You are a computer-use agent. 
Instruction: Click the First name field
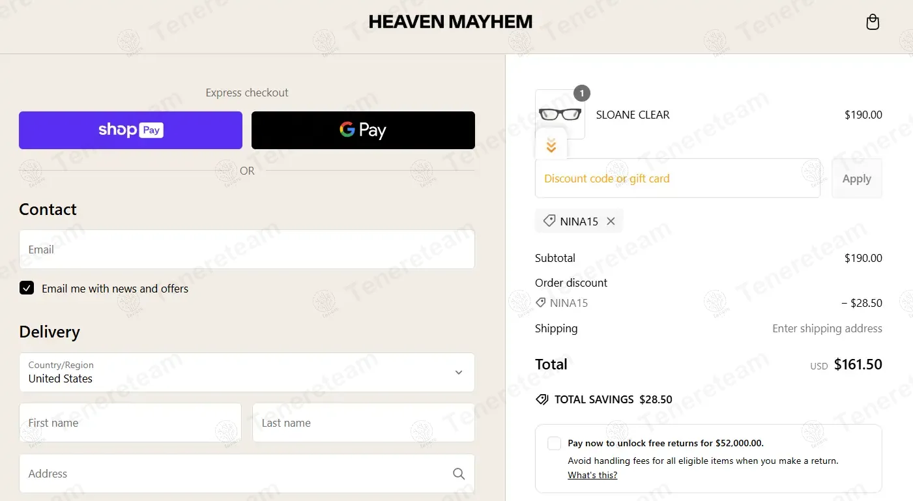(130, 423)
